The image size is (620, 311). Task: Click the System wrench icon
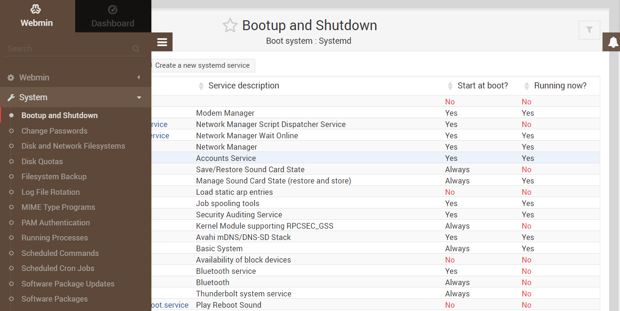coord(11,97)
